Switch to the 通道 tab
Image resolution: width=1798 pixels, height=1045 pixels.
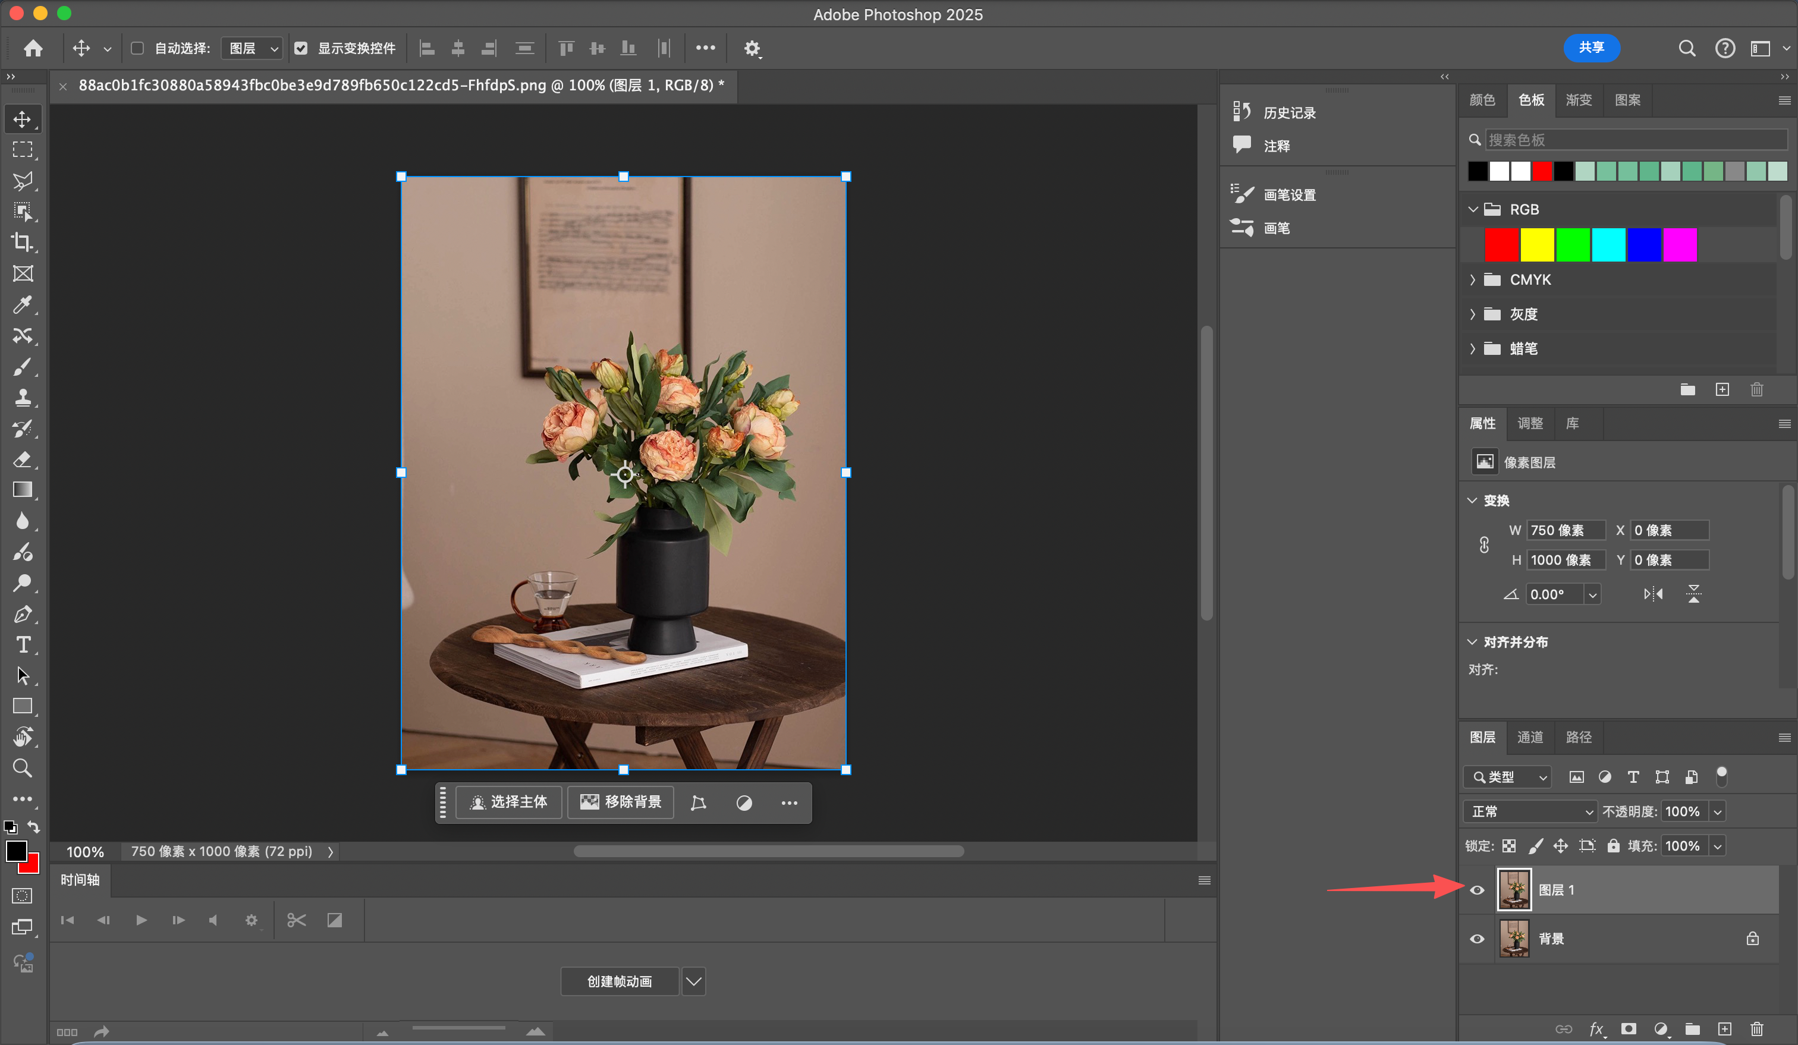pos(1530,737)
